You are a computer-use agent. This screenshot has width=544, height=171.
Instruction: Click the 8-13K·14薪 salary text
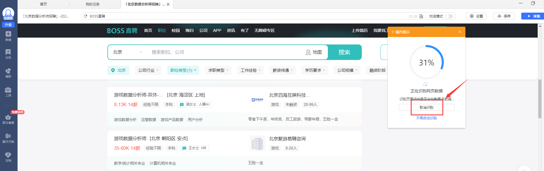coord(126,105)
